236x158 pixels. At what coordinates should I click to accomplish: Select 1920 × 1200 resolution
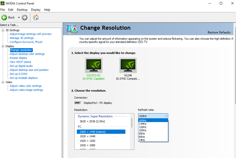point(87,141)
